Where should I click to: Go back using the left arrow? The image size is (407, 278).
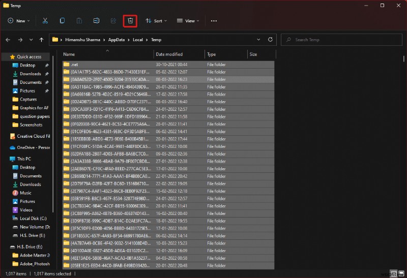9,40
